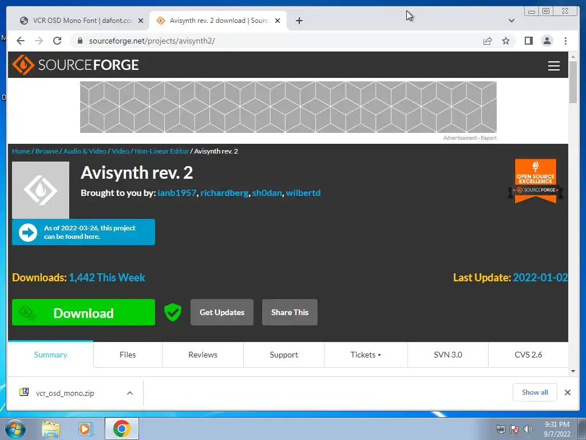Open Windows Media Player from taskbar
This screenshot has width=586, height=440.
pos(86,429)
